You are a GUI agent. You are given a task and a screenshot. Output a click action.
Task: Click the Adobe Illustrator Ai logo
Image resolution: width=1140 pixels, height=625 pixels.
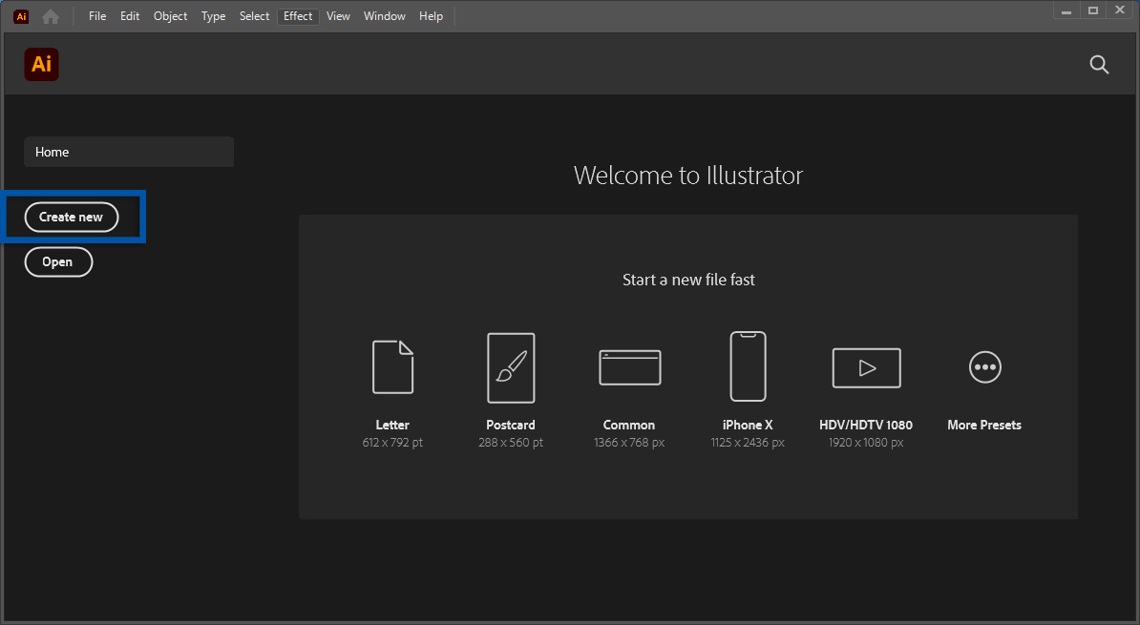[41, 64]
